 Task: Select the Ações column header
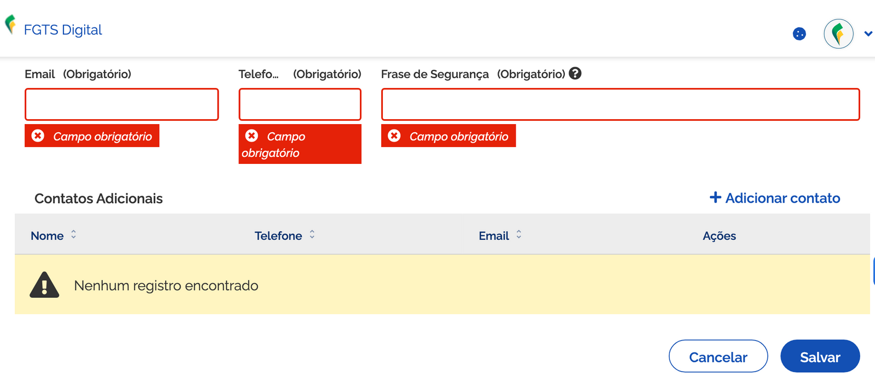point(719,236)
